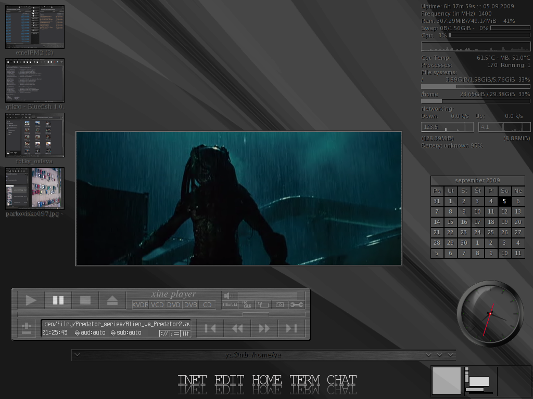
Task: Rewind the video in xine
Action: [237, 328]
